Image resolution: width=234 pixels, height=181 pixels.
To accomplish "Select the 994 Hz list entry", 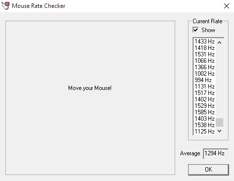I will [x=205, y=80].
